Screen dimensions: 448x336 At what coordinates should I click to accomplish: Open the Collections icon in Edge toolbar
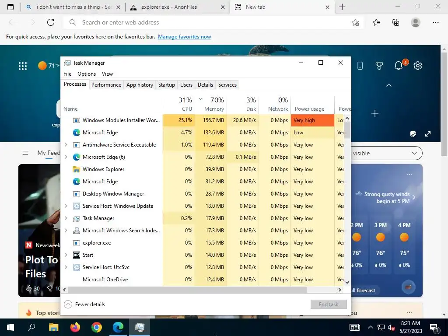[395, 22]
